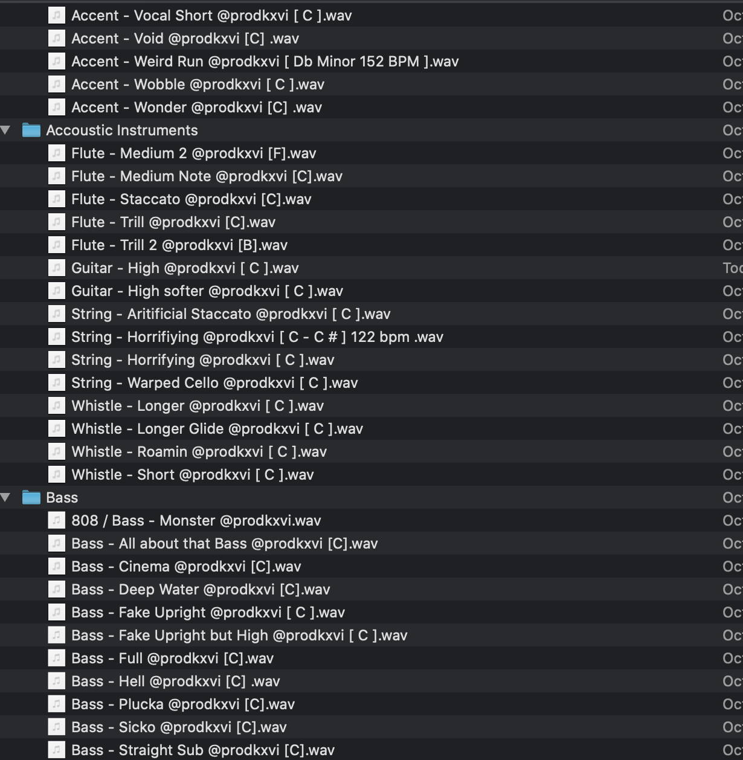Click audio icon of String - Warped Cello

pyautogui.click(x=56, y=382)
